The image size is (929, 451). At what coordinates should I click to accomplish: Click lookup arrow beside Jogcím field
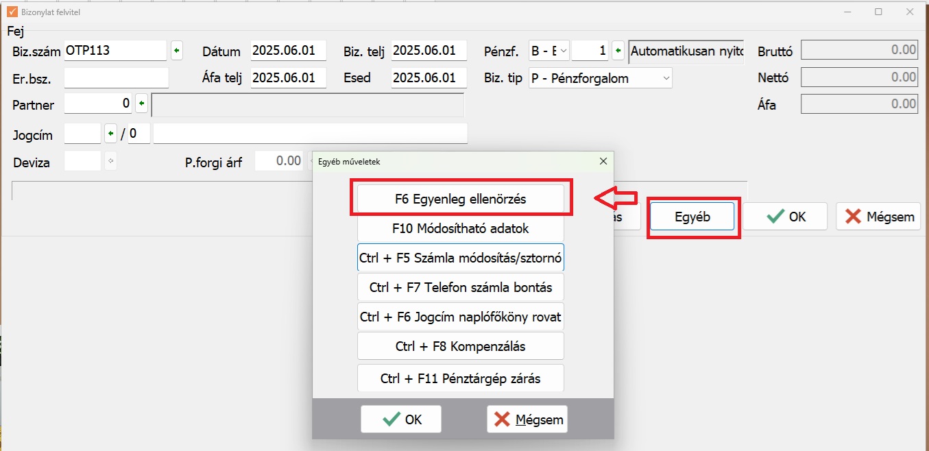(x=110, y=133)
